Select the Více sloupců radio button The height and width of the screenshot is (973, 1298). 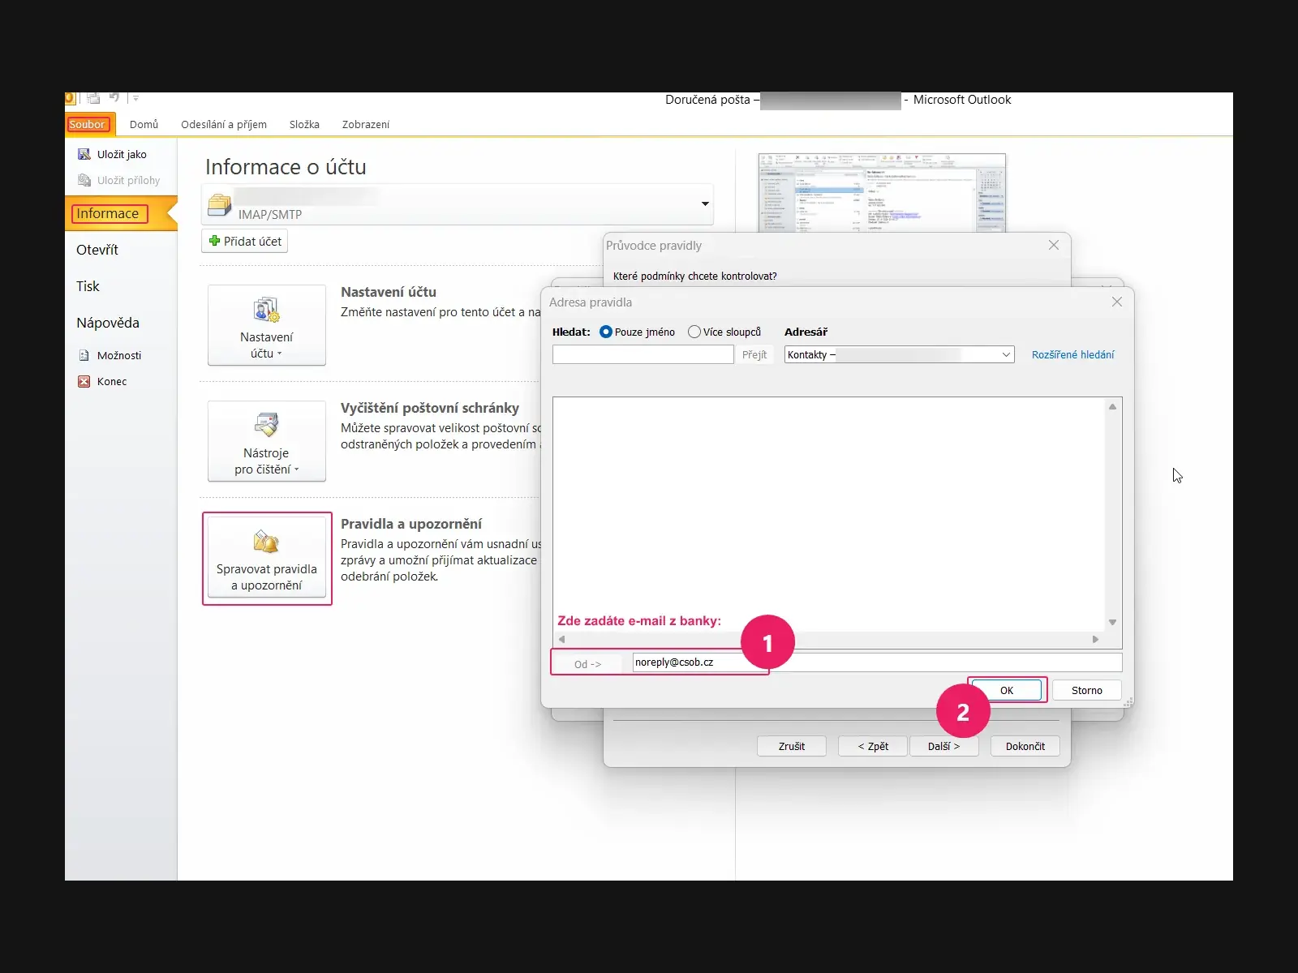pos(694,332)
